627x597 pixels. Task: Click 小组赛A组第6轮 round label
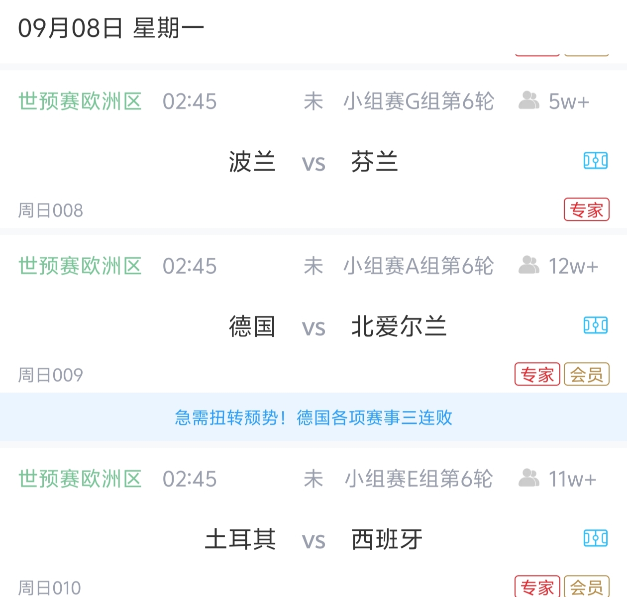418,266
